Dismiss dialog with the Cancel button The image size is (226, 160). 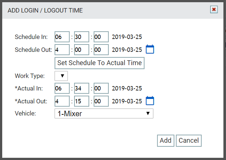pyautogui.click(x=189, y=141)
